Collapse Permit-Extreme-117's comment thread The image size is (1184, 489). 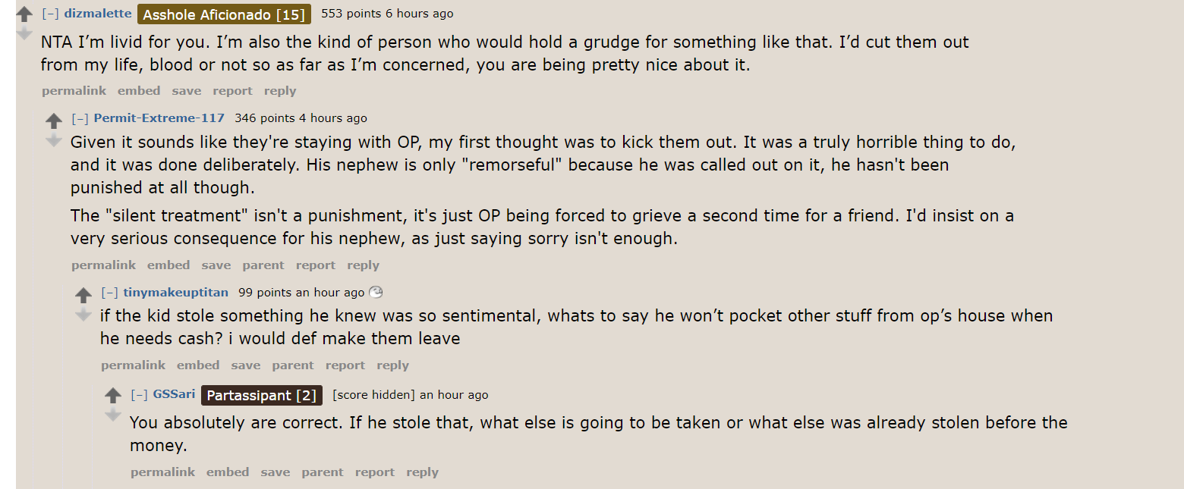80,118
